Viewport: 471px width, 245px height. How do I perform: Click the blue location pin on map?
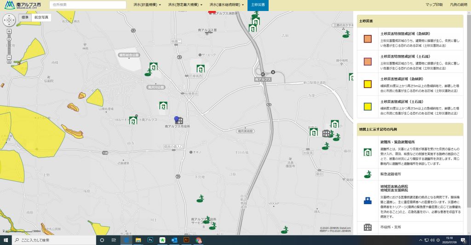pos(176,119)
